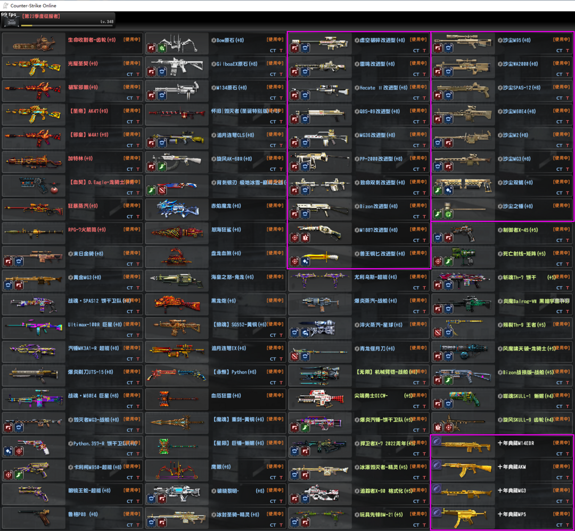
Task: Click the 海皇之怒-角龙(+6) weapon name
Action: coord(232,277)
